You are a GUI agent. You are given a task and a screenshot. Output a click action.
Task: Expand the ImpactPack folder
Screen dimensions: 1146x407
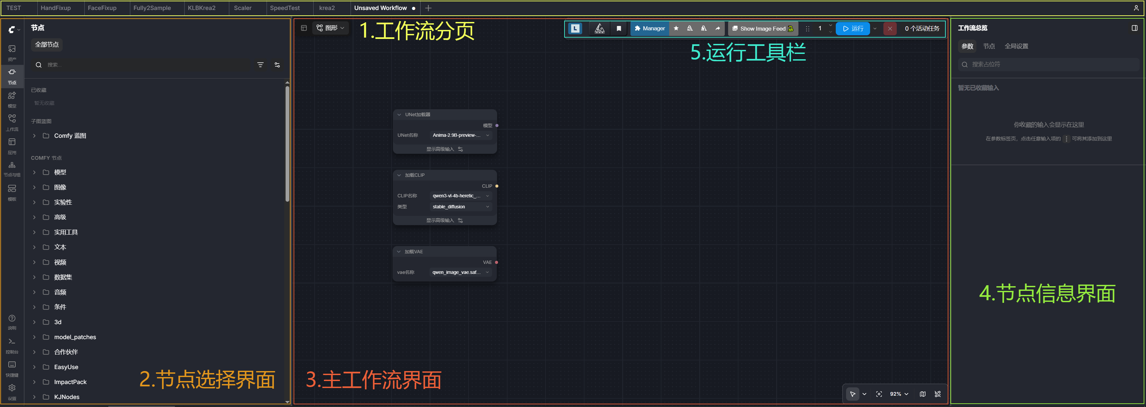pyautogui.click(x=34, y=382)
